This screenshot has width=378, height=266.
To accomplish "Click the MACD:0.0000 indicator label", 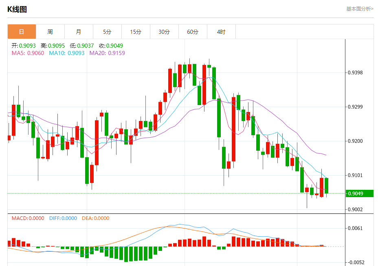I will 28,218.
